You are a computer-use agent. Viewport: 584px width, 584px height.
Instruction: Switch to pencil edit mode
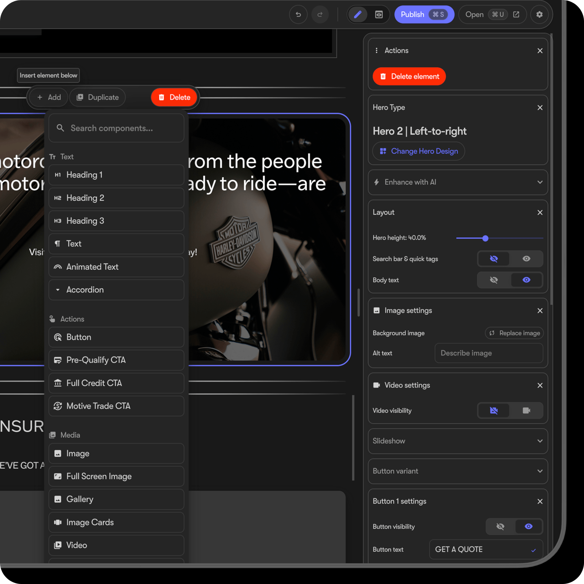tap(358, 15)
